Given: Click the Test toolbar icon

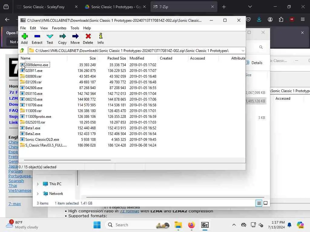Looking at the screenshot, I should pos(50,39).
